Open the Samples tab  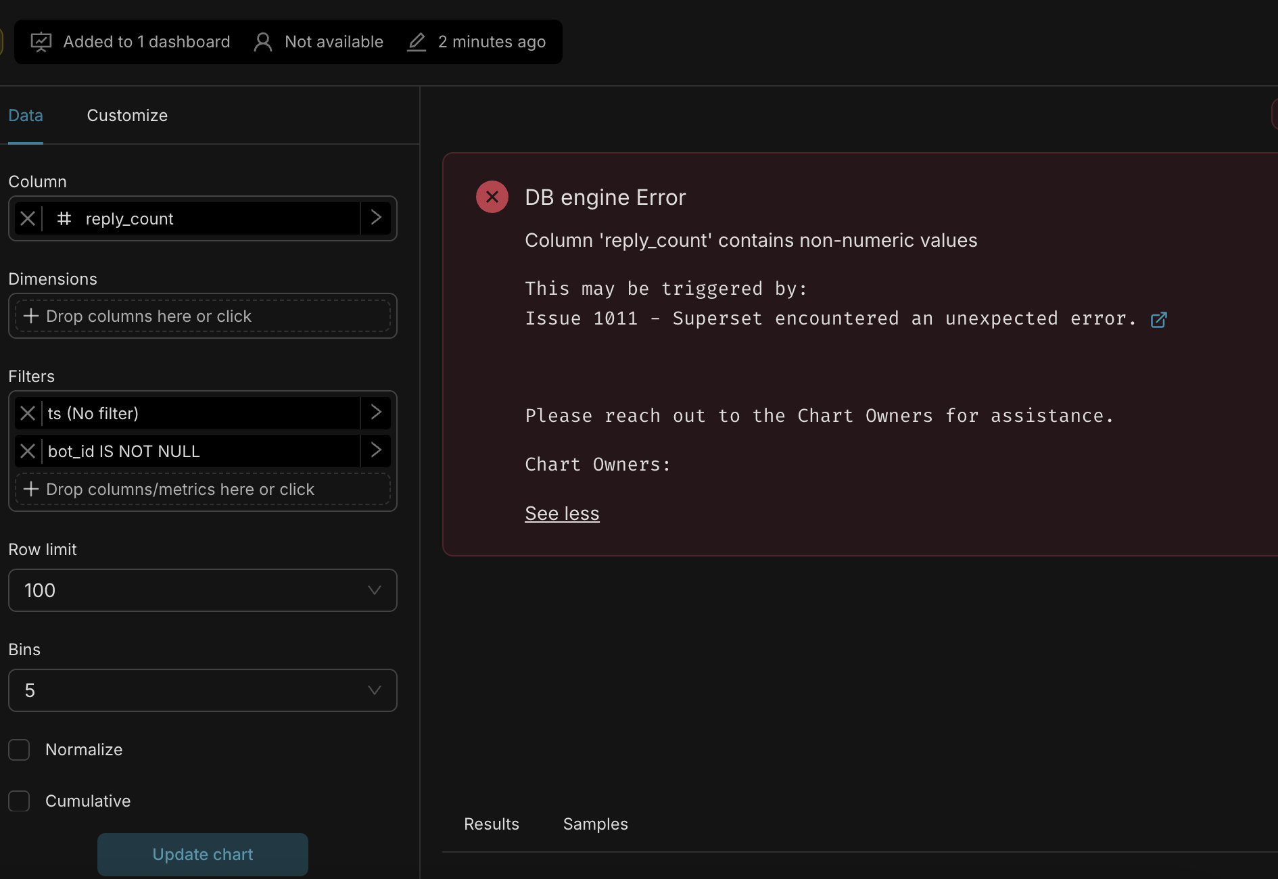595,824
